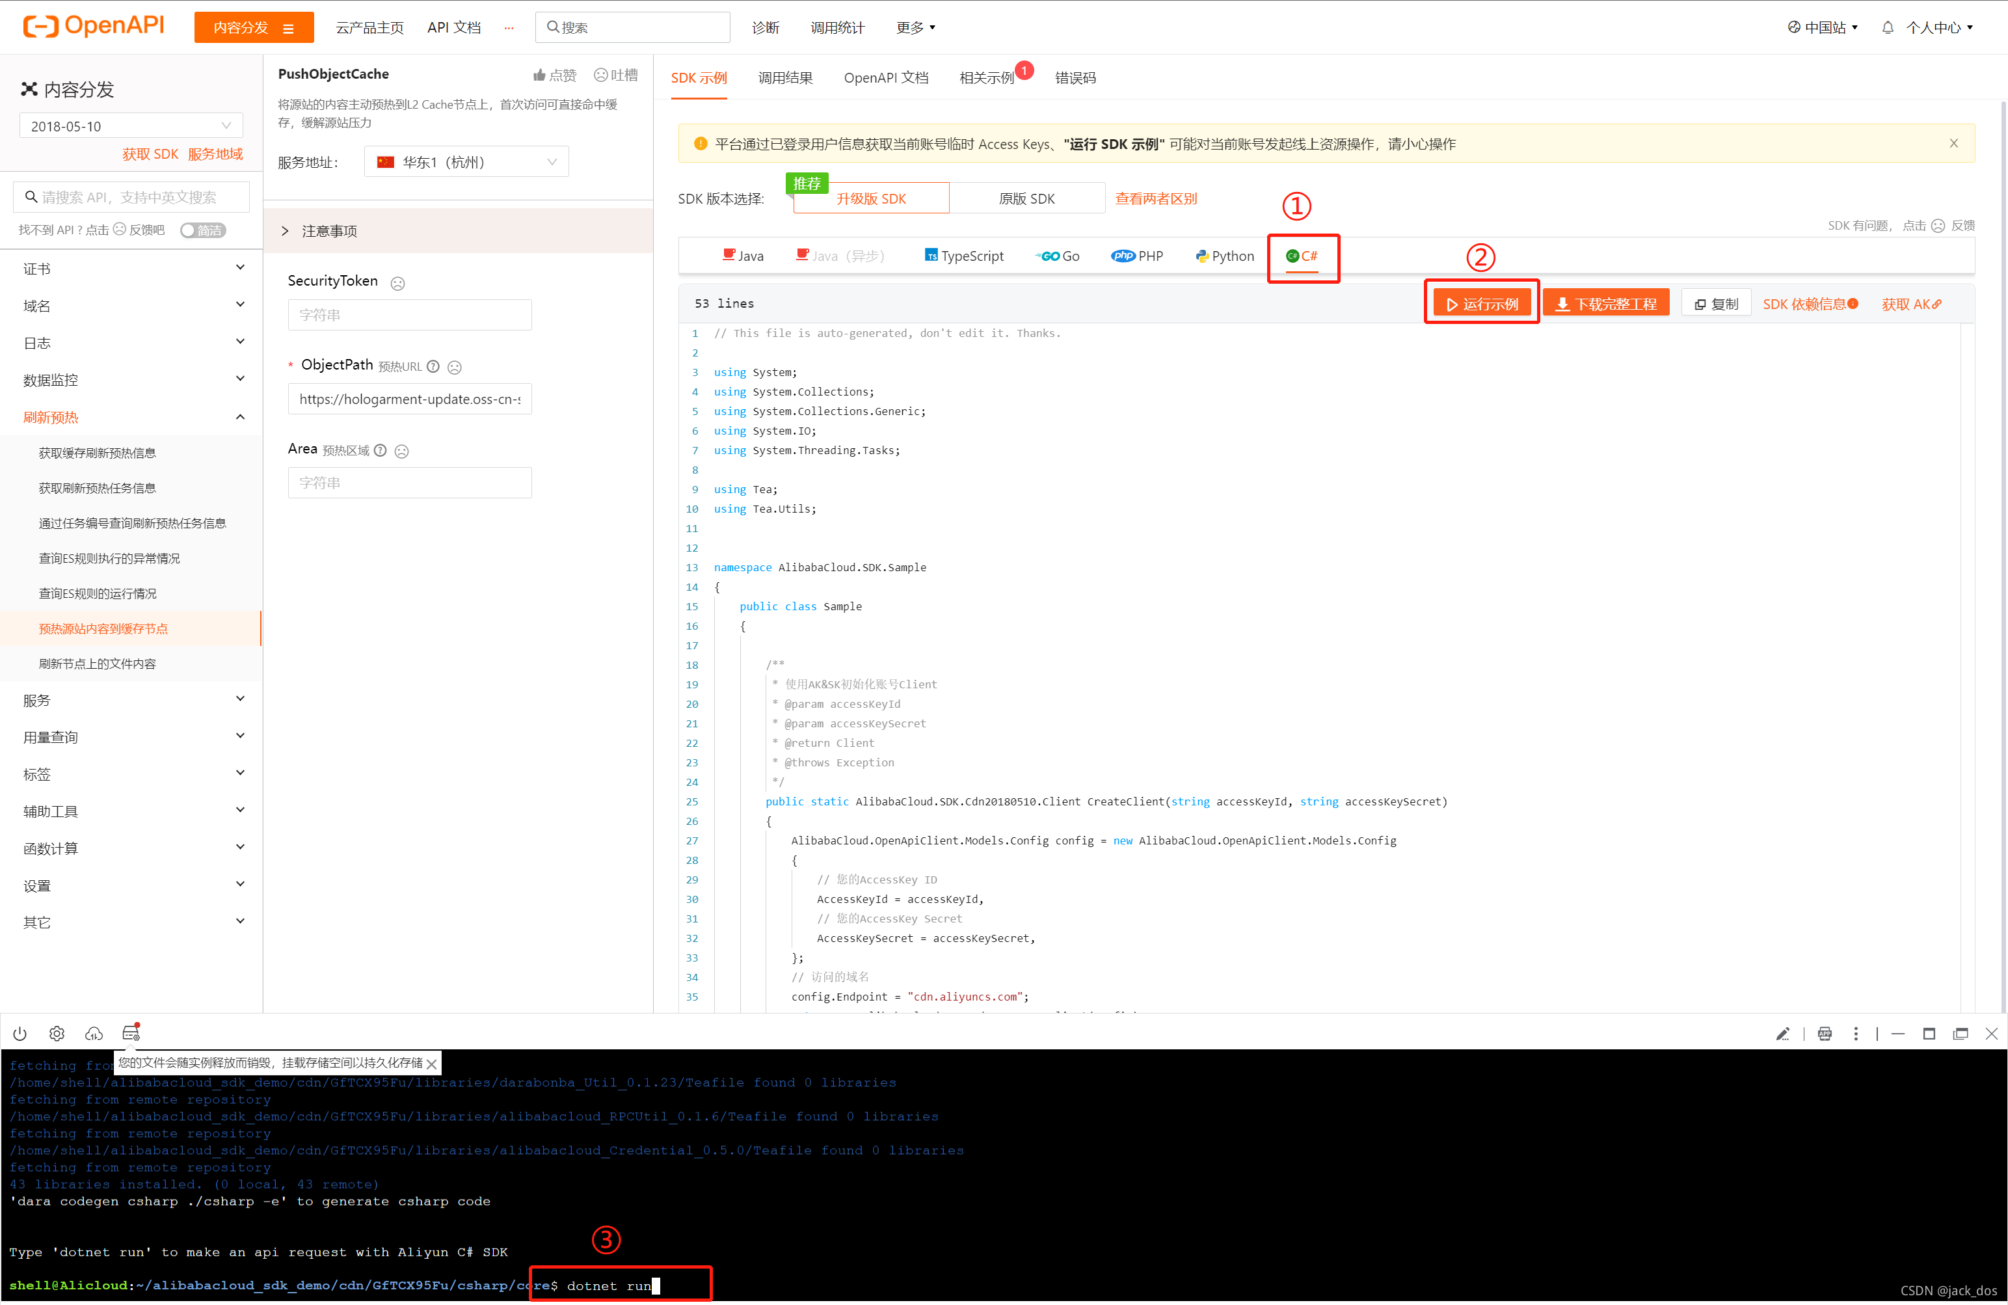Open the terminal settings gear icon
This screenshot has height=1305, width=2008.
tap(57, 1033)
